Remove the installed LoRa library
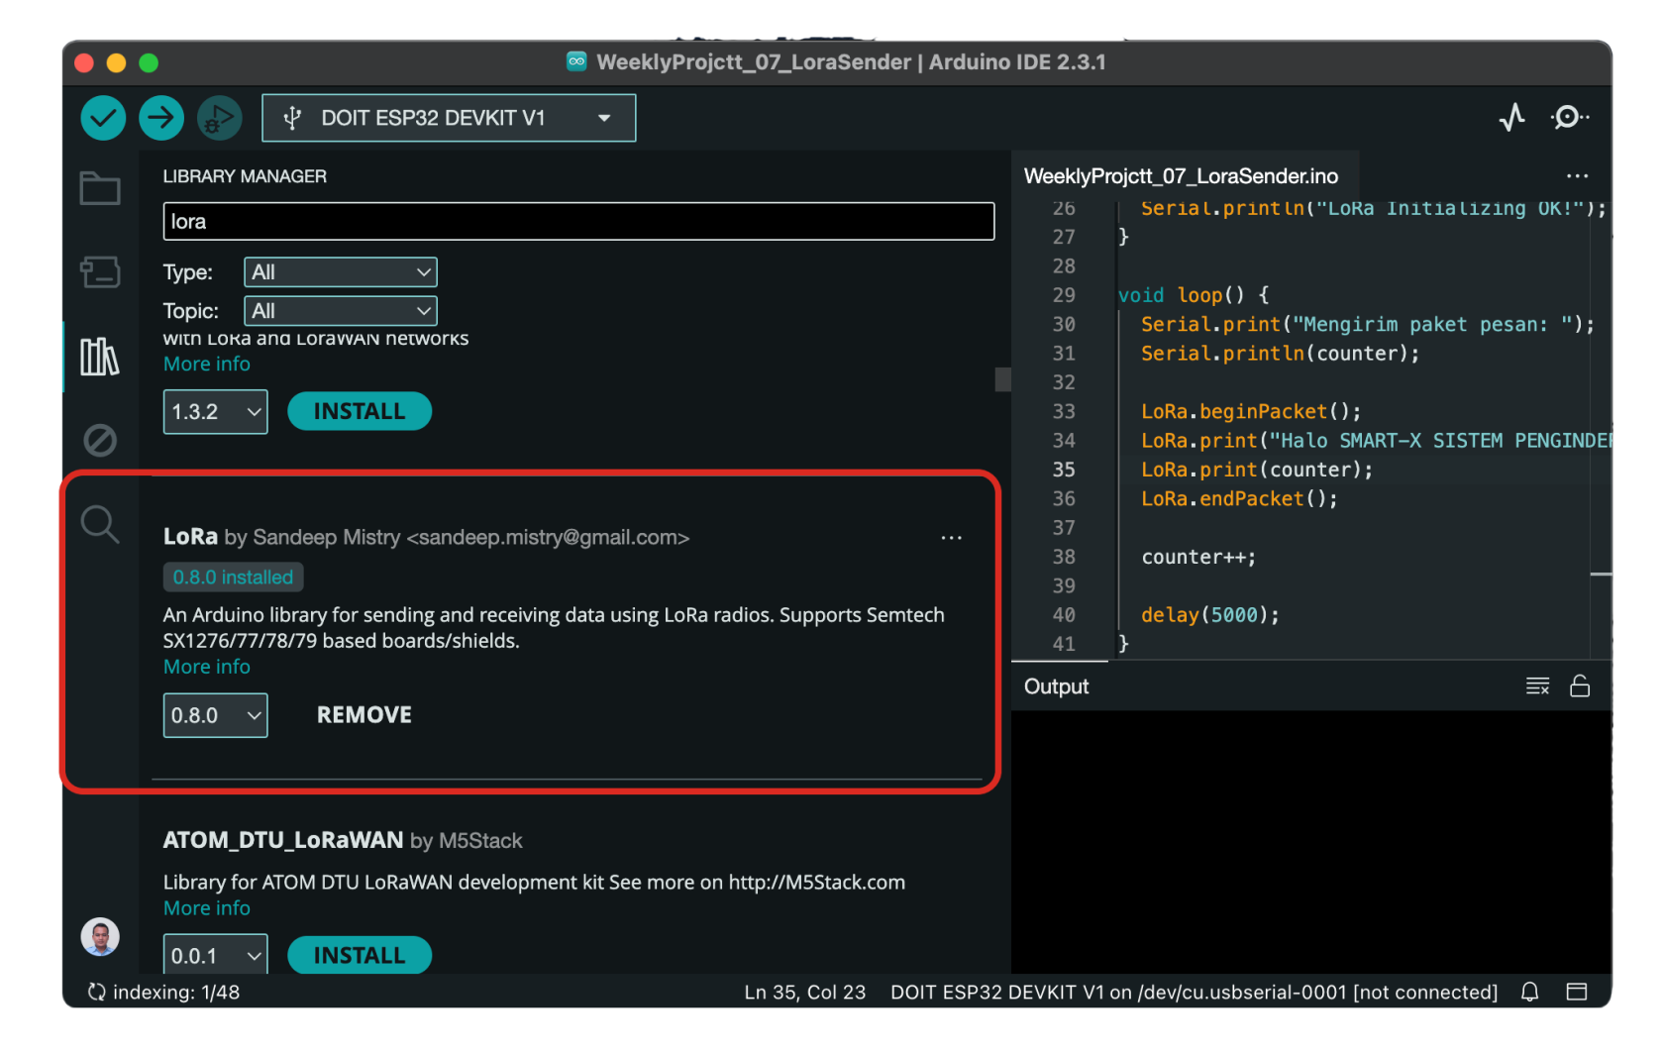Viewport: 1664px width, 1053px height. click(364, 715)
